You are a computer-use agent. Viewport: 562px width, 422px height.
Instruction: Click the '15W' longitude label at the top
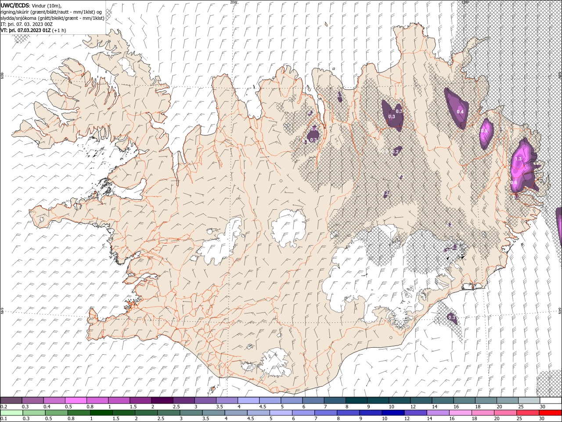click(465, 2)
